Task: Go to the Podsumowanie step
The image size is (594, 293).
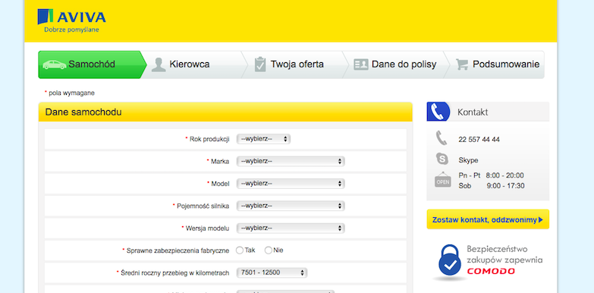Action: point(495,65)
